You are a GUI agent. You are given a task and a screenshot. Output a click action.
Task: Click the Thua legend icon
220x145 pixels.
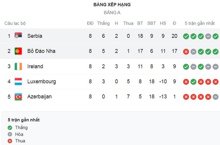pos(10,141)
